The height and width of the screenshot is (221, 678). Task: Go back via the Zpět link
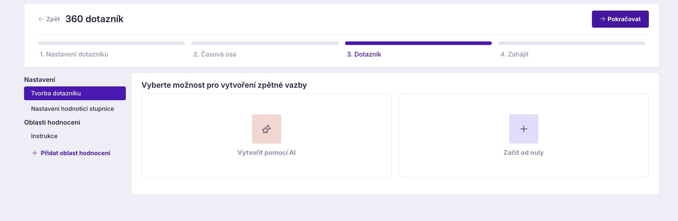(x=53, y=19)
